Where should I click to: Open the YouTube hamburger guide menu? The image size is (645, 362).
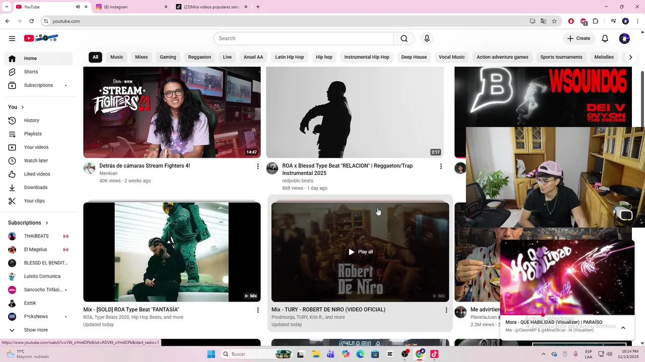coord(12,38)
